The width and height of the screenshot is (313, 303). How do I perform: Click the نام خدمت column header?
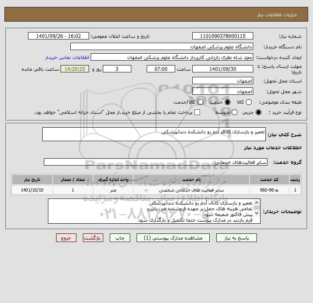click(191, 179)
